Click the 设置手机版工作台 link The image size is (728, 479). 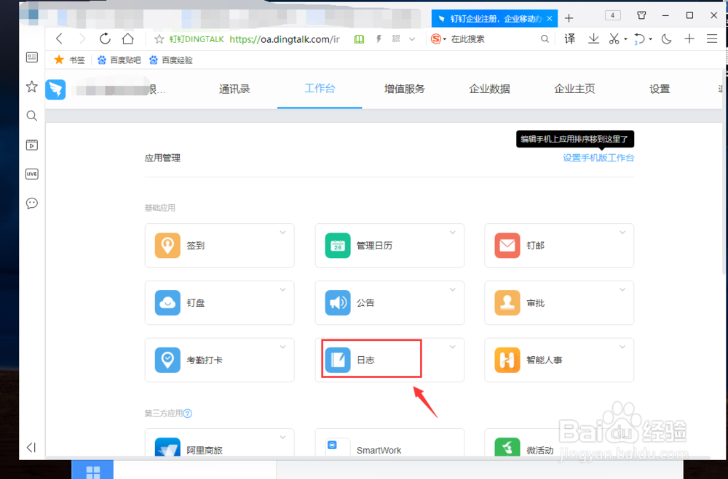tap(598, 158)
